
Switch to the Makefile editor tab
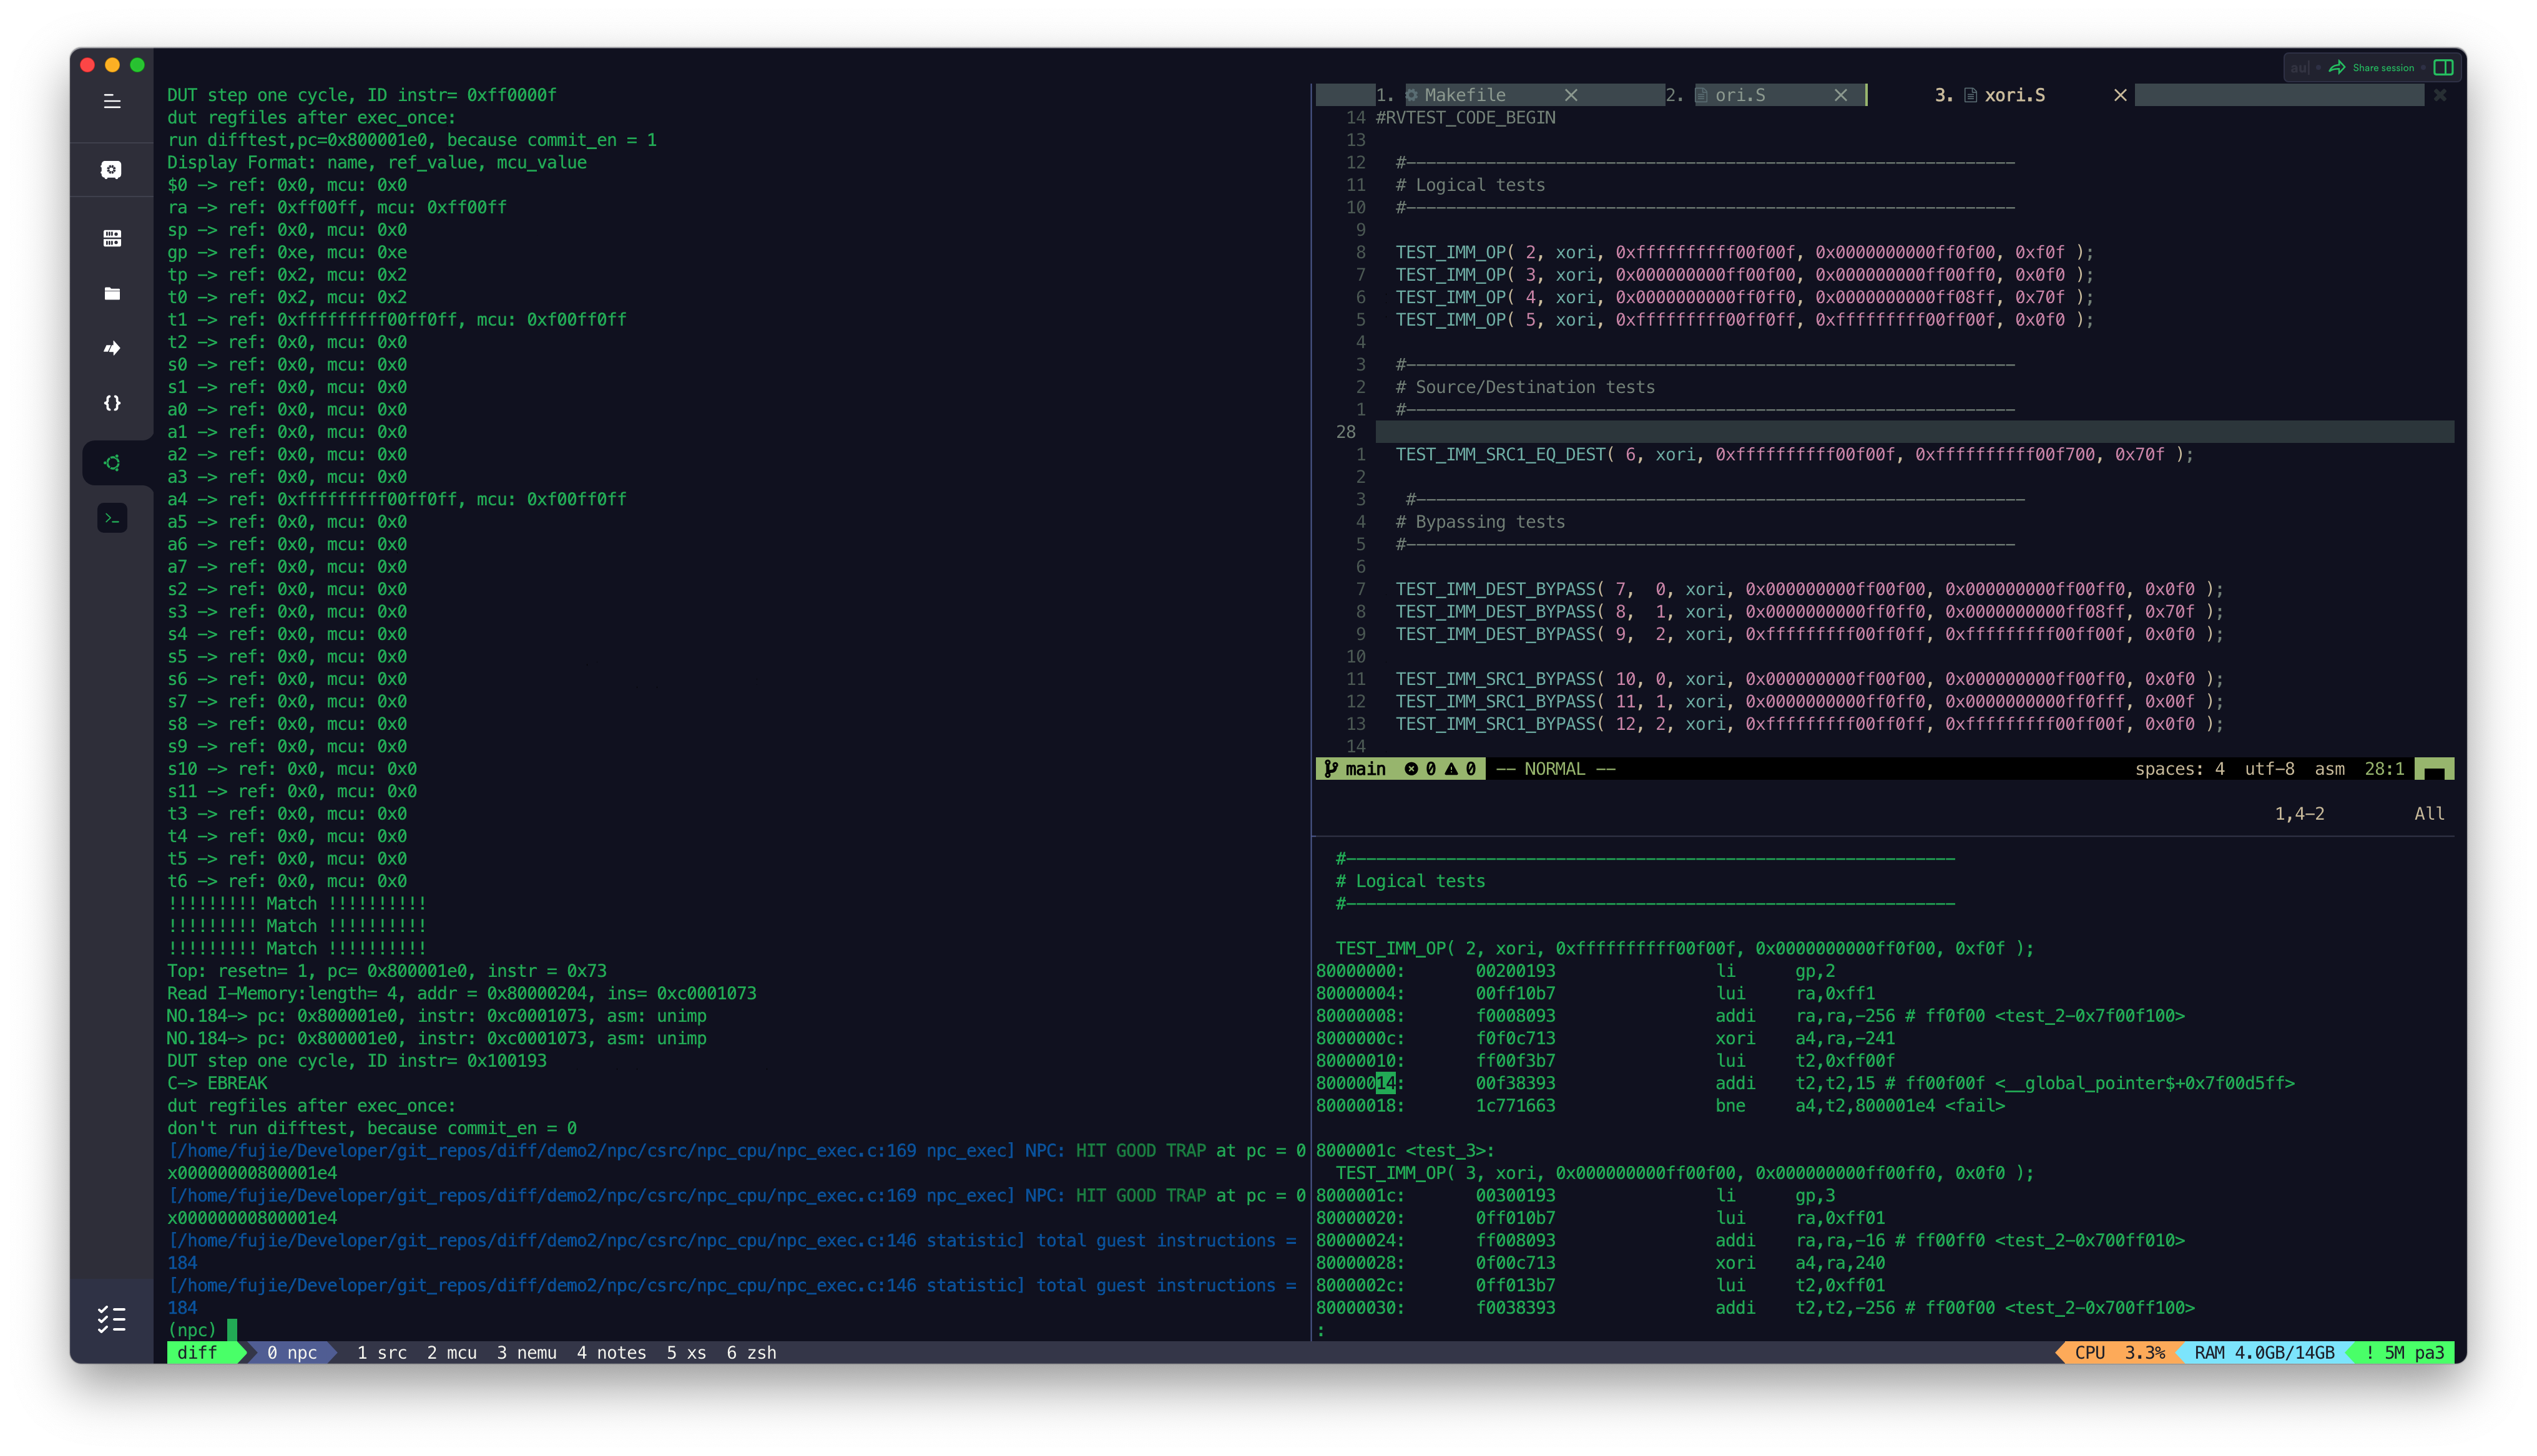1465,95
